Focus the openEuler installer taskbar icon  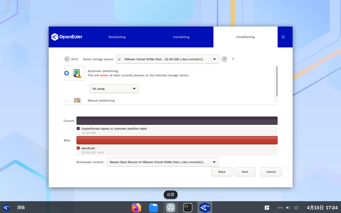205,208
